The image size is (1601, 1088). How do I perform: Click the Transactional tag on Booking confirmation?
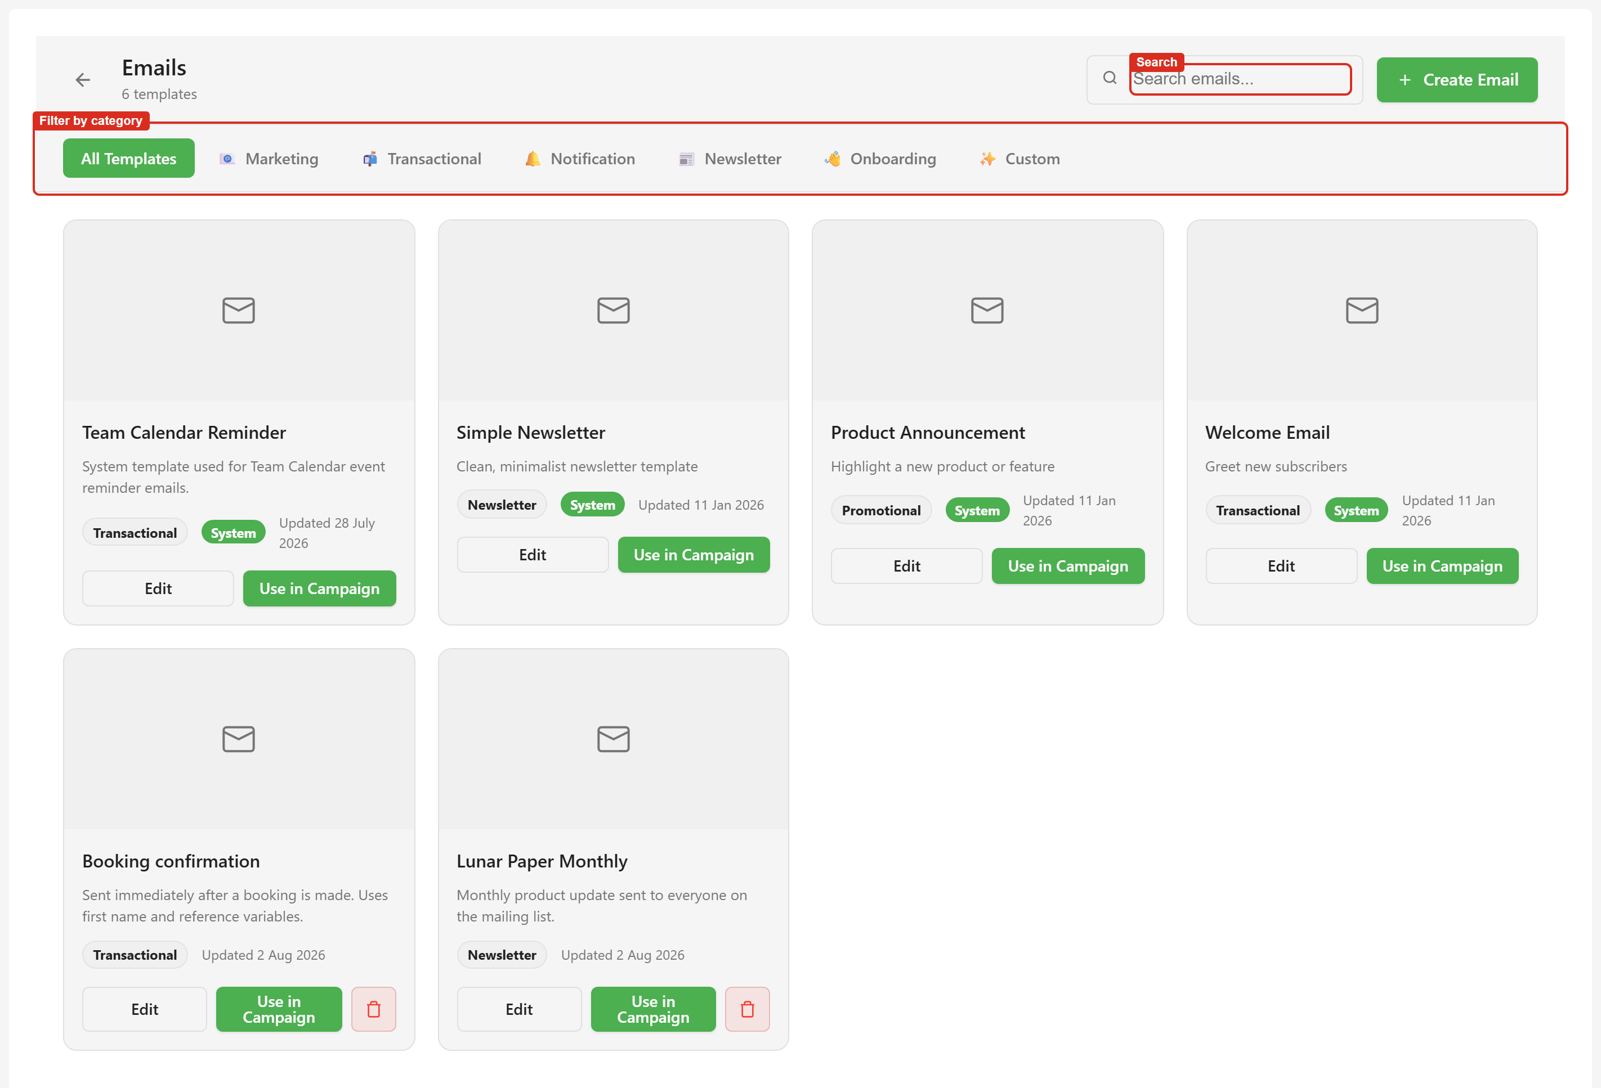tap(135, 955)
